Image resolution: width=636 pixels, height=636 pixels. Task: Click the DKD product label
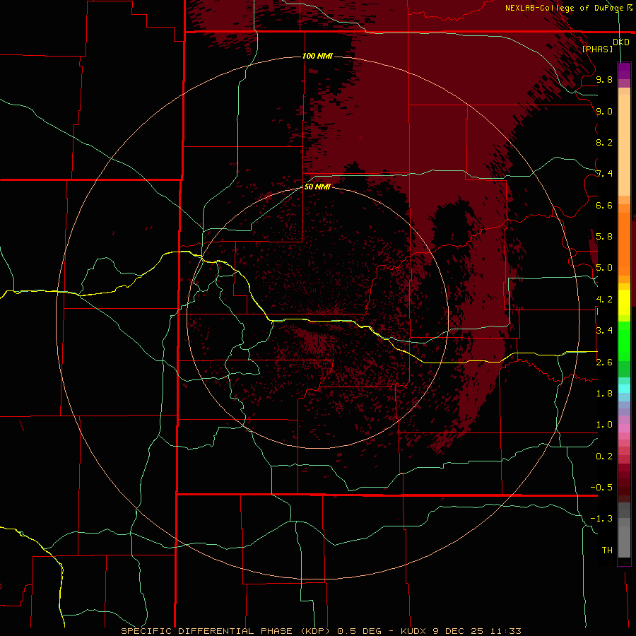point(621,42)
